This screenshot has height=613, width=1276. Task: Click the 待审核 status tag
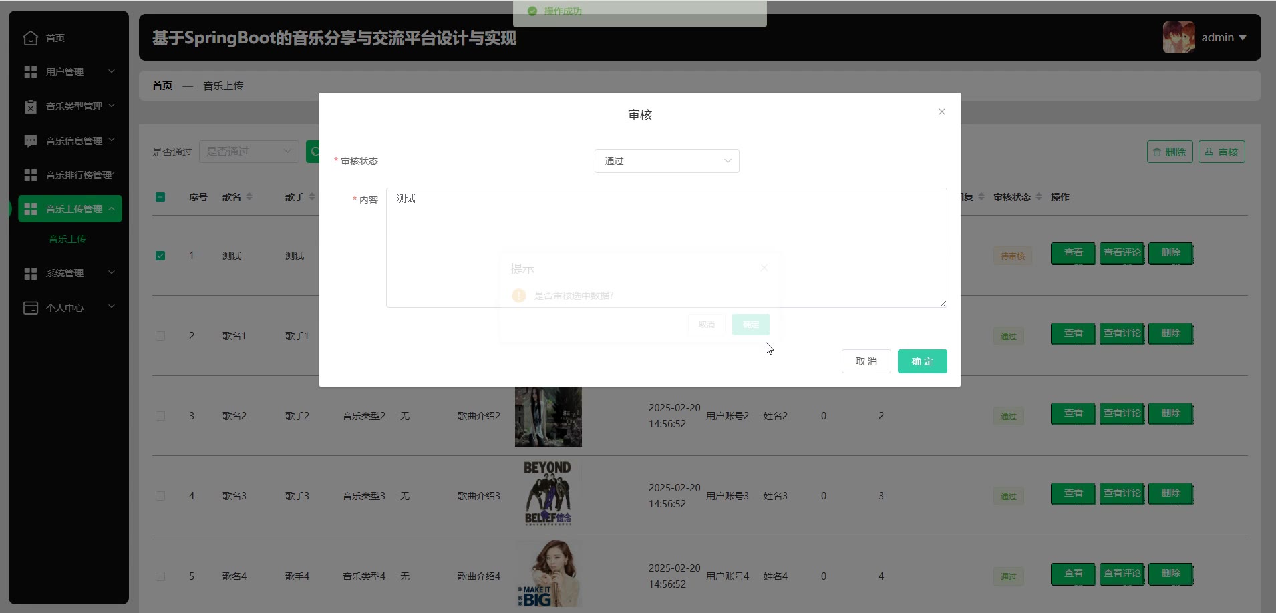[1012, 256]
